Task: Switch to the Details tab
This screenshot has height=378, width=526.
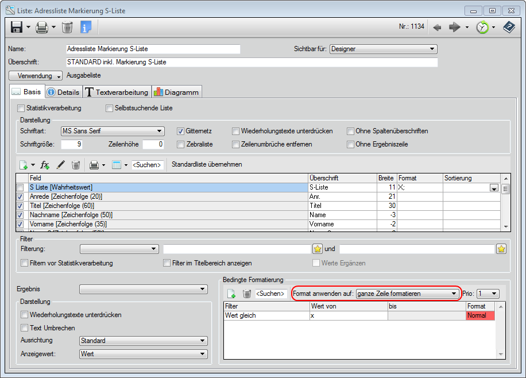Action: pos(63,92)
